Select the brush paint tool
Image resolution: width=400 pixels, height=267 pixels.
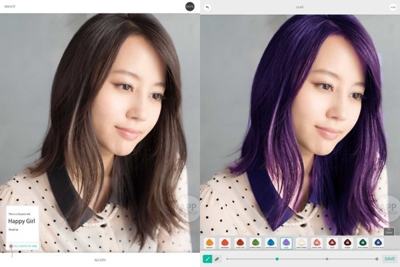coord(207,258)
